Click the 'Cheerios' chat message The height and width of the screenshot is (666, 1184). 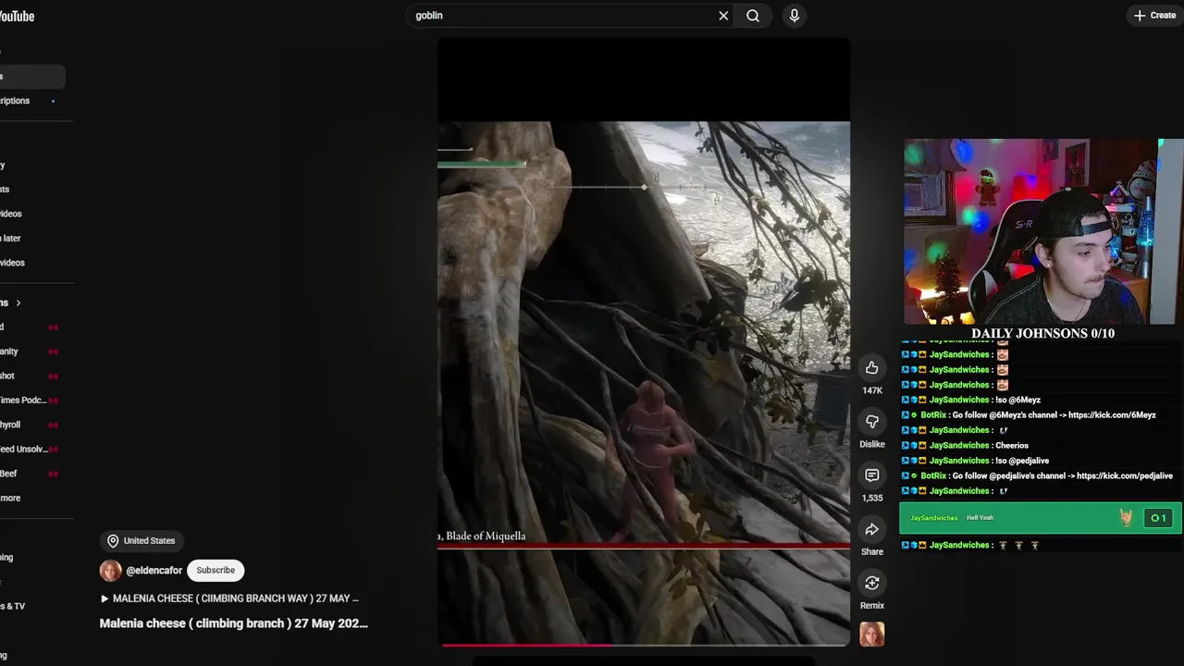tap(1012, 446)
